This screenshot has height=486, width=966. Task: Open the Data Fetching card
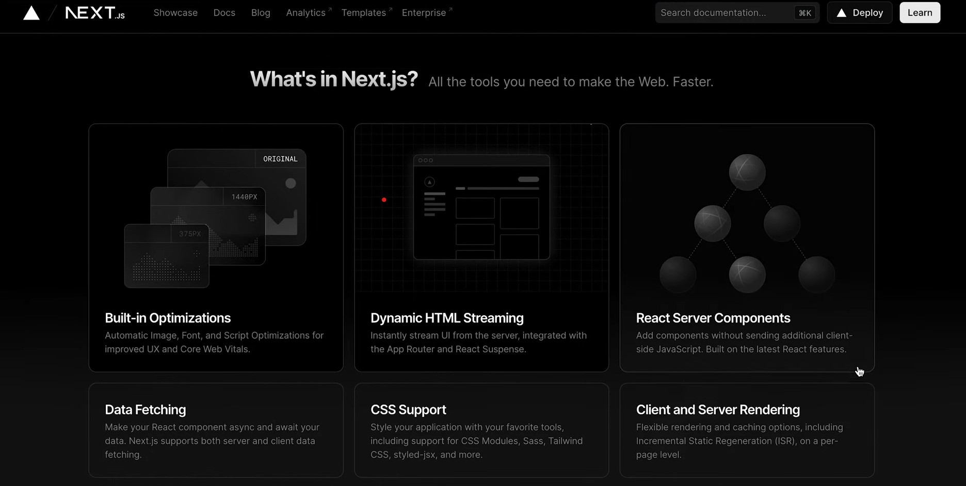(216, 430)
